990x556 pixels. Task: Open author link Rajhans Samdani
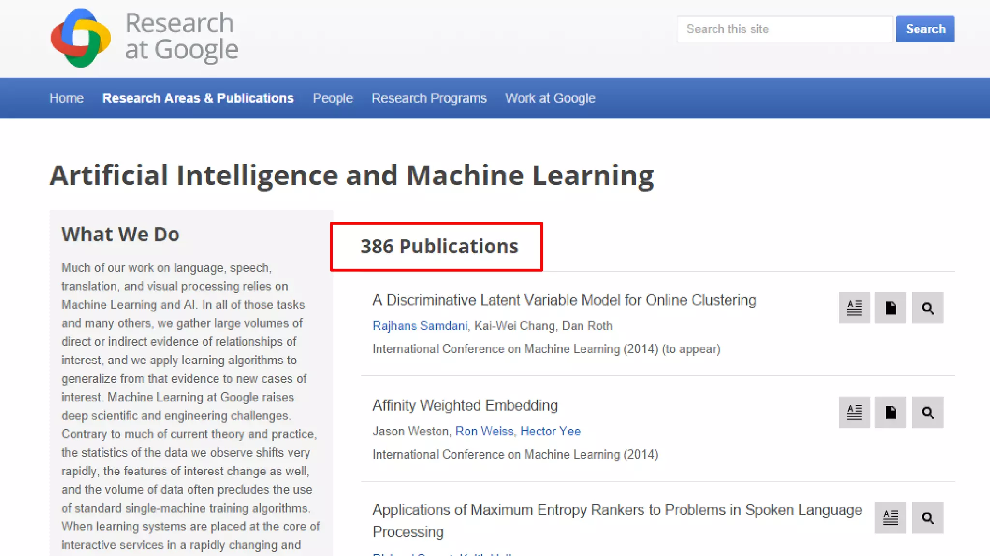click(x=420, y=326)
